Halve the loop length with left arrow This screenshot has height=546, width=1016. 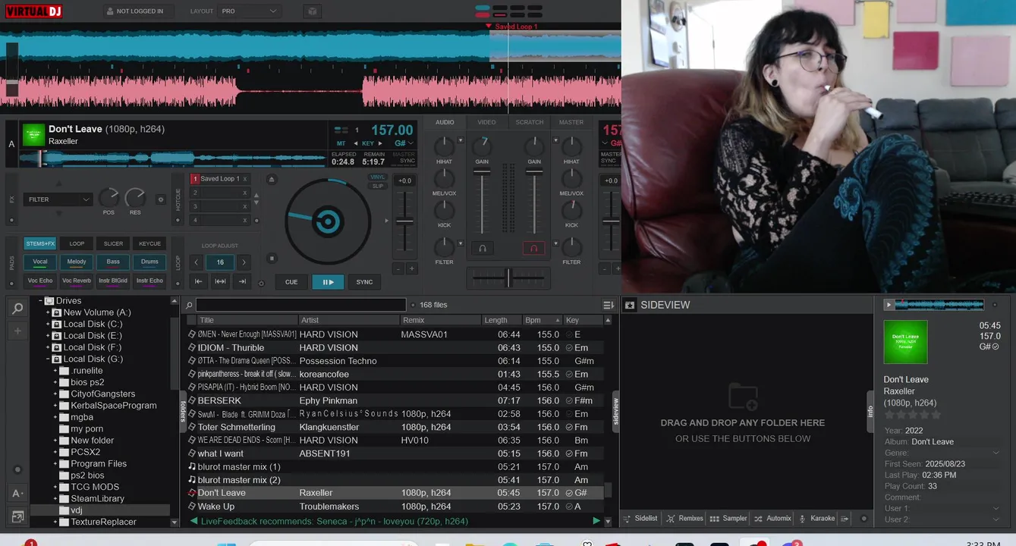tap(197, 262)
